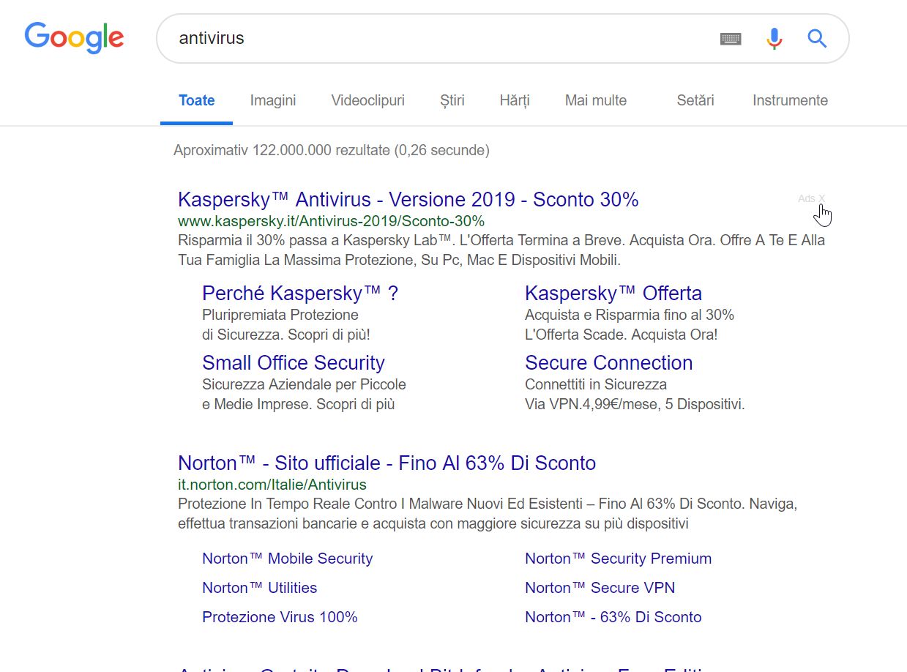907x672 pixels.
Task: Visit the Norton sito ufficiale result
Action: (x=387, y=463)
